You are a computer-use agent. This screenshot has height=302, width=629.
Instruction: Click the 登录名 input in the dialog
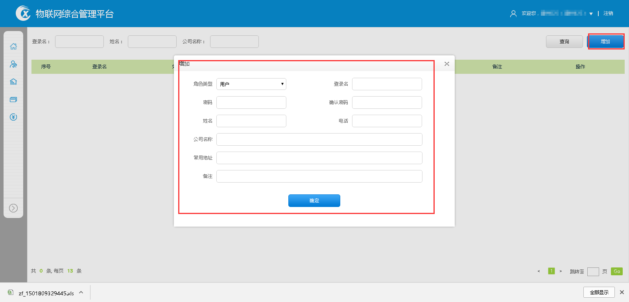[387, 84]
